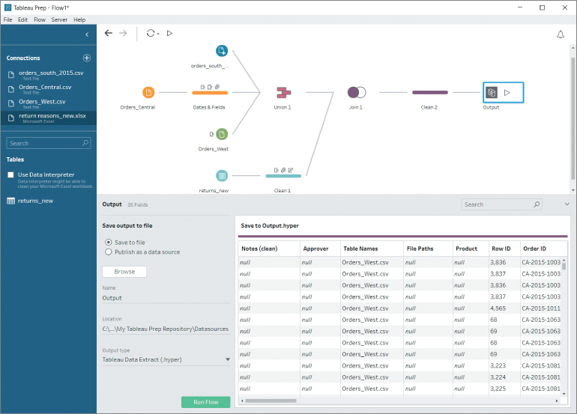
Task: Open the File menu
Action: pos(7,20)
